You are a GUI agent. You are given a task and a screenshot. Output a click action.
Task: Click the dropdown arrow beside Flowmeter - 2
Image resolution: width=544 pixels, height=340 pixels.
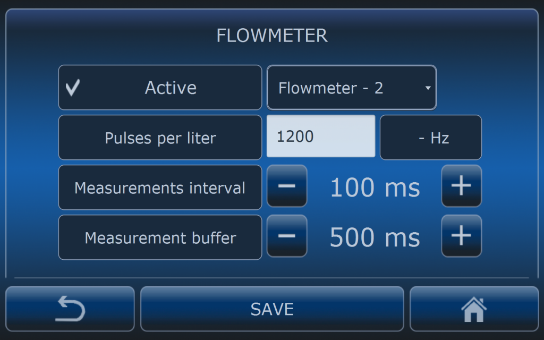point(428,88)
